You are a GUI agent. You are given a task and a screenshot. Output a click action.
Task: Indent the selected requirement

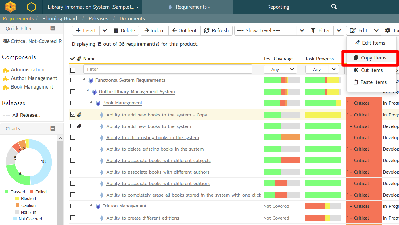(x=154, y=30)
